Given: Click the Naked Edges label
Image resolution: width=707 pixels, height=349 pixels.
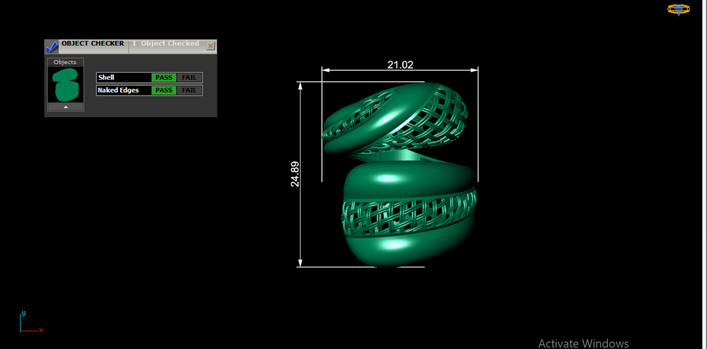Looking at the screenshot, I should tap(118, 90).
